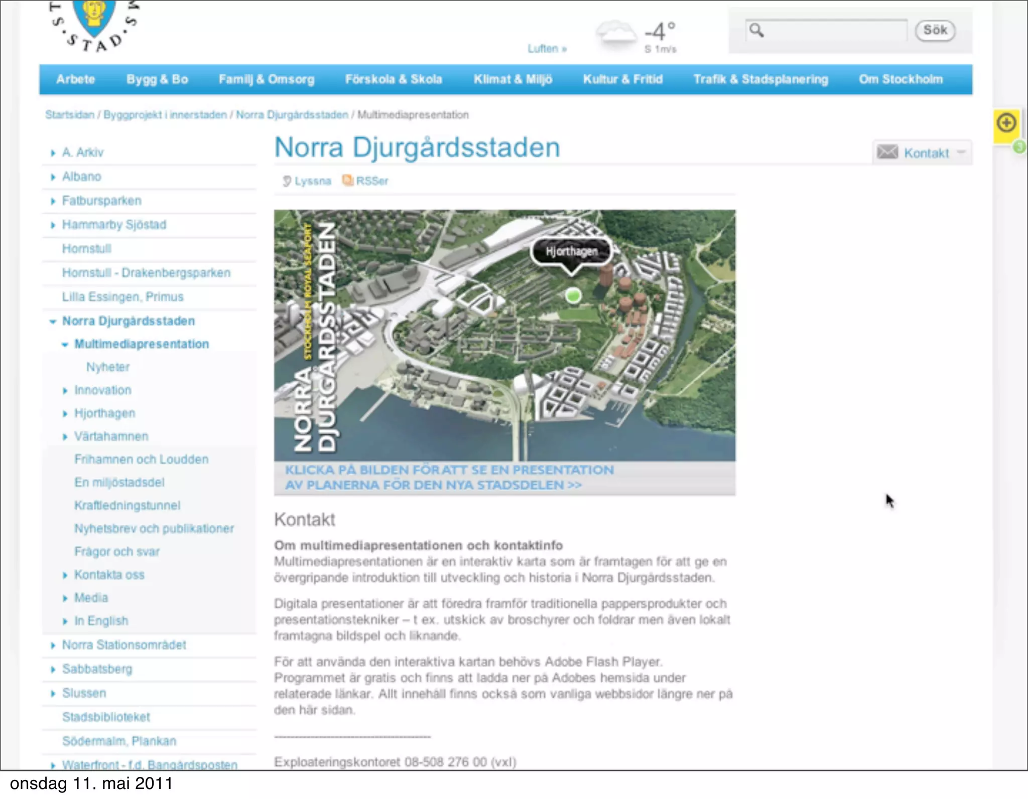The image size is (1028, 799).
Task: Click the envelope icon beside Kontakt
Action: click(x=887, y=152)
